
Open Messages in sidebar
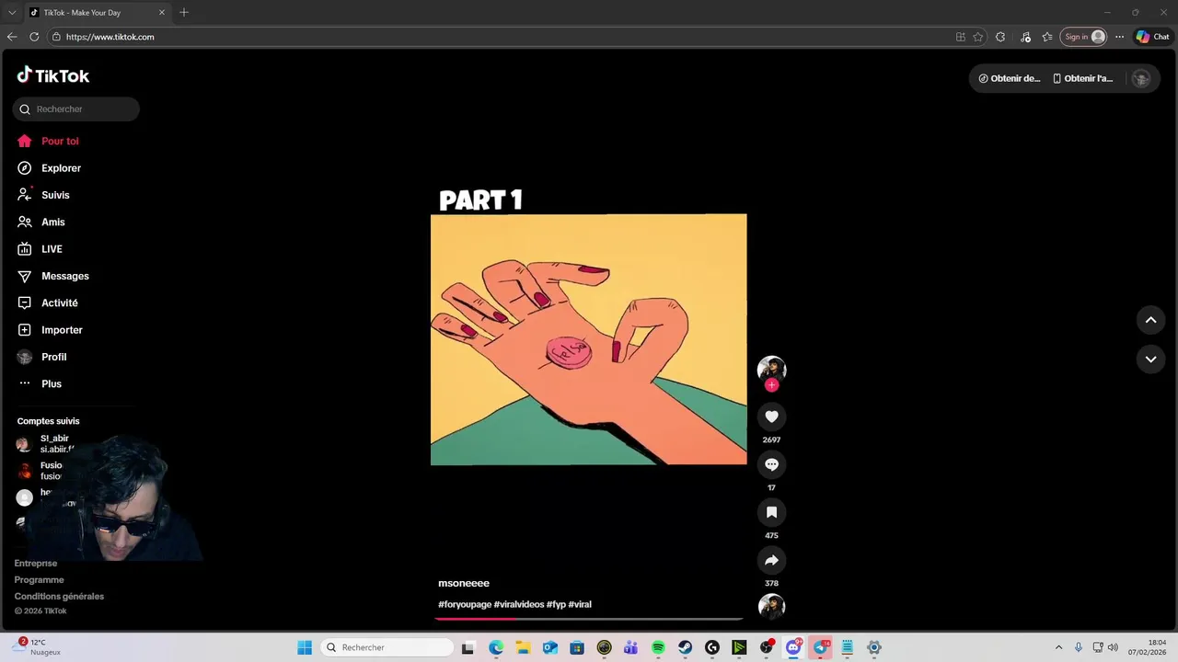(x=52, y=276)
